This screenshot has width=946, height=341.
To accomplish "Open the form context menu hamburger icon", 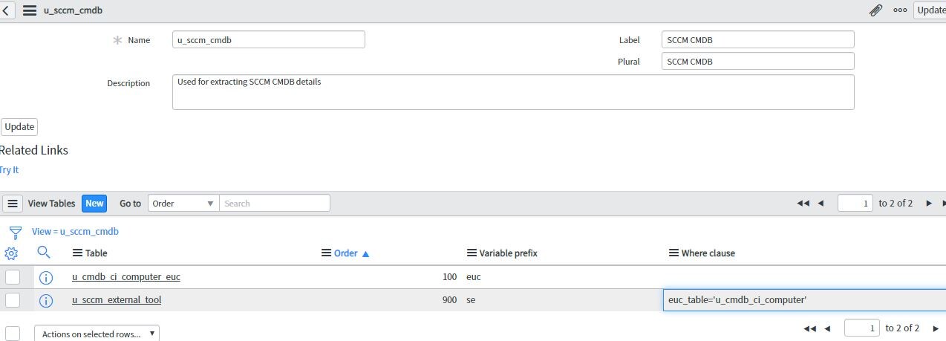I will (30, 10).
